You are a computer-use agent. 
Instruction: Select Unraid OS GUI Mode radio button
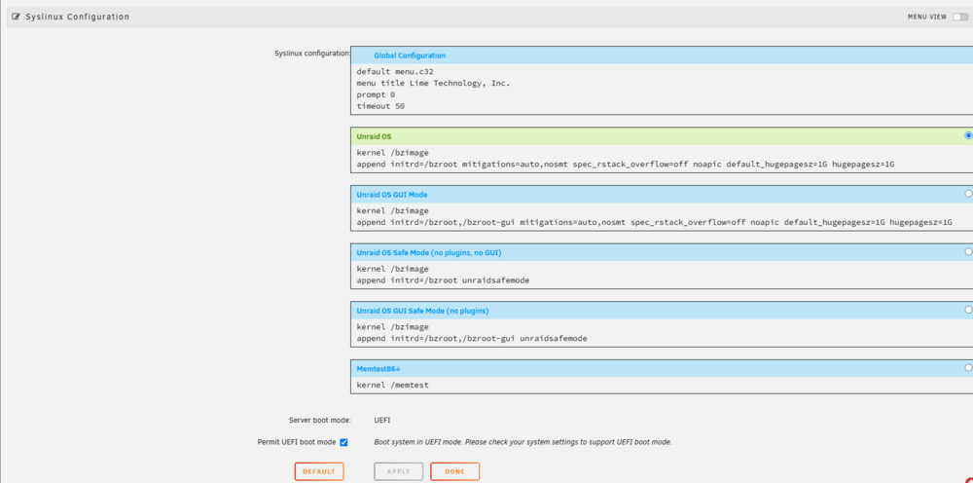[x=969, y=194]
